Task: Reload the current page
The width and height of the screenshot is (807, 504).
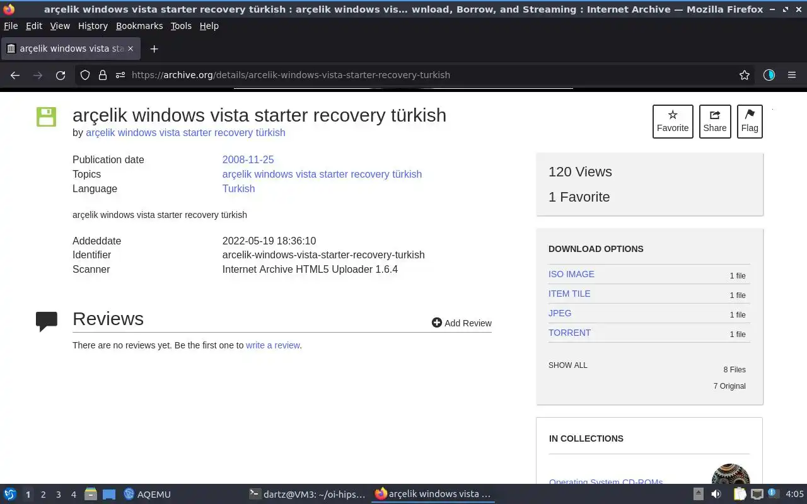Action: [61, 75]
